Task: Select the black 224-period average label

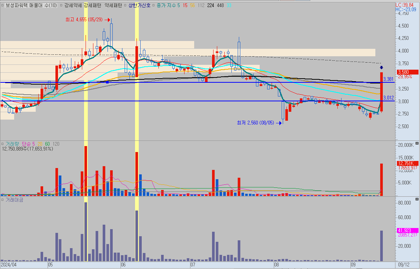Action: (x=211, y=5)
